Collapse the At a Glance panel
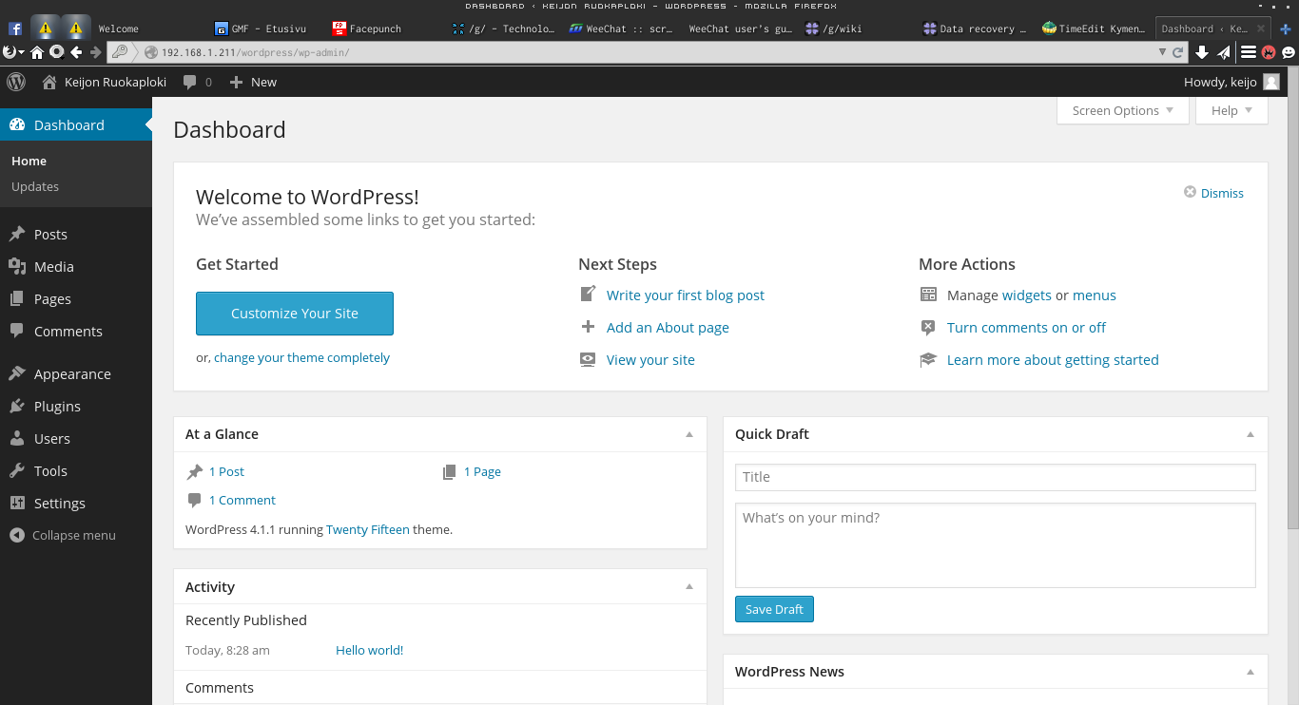The image size is (1299, 705). click(x=689, y=434)
